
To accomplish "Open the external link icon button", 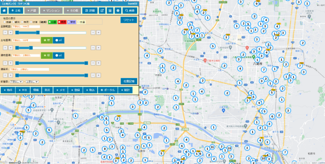I will tap(102, 10).
